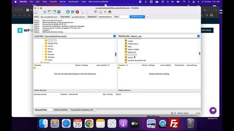Click the status bar gear icon

[x=172, y=113]
